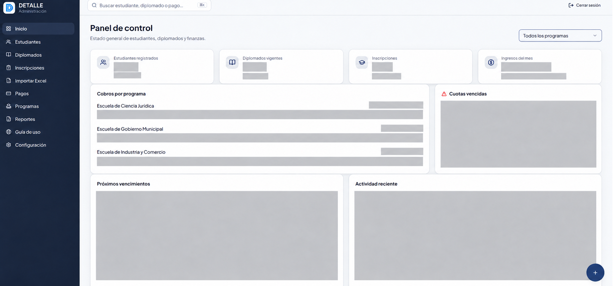This screenshot has height=286, width=613.
Task: Click the Inscripciones clipboard icon in sidebar
Action: pos(9,68)
